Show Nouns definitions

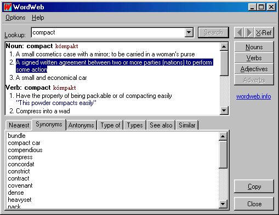pos(254,47)
